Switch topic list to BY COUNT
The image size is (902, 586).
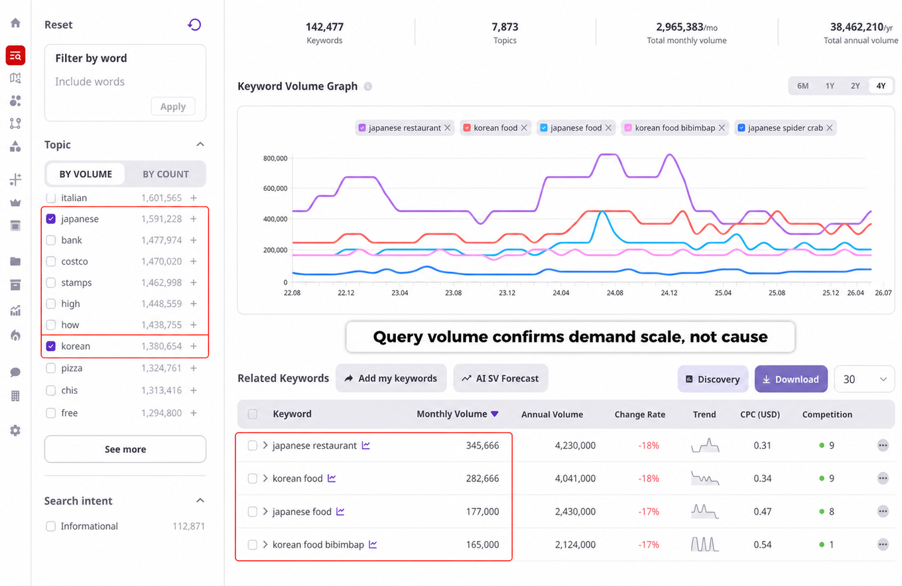coord(166,174)
